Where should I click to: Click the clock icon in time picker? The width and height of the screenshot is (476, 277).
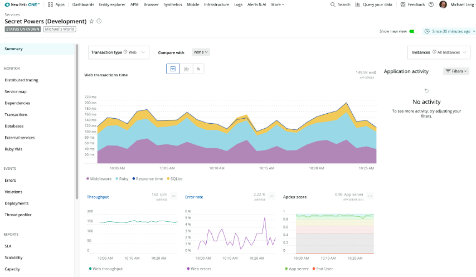(x=427, y=31)
